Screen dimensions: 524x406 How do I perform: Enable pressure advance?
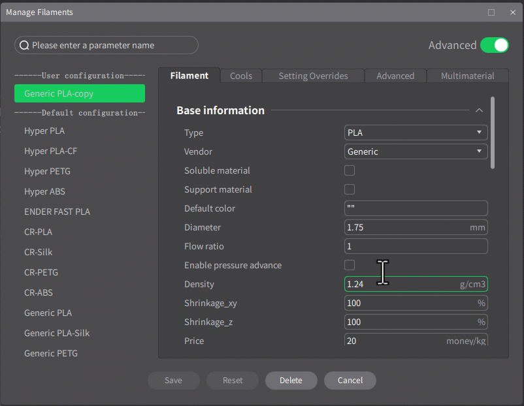tap(350, 265)
